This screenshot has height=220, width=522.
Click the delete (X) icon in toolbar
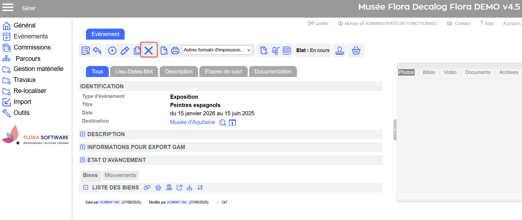click(149, 50)
